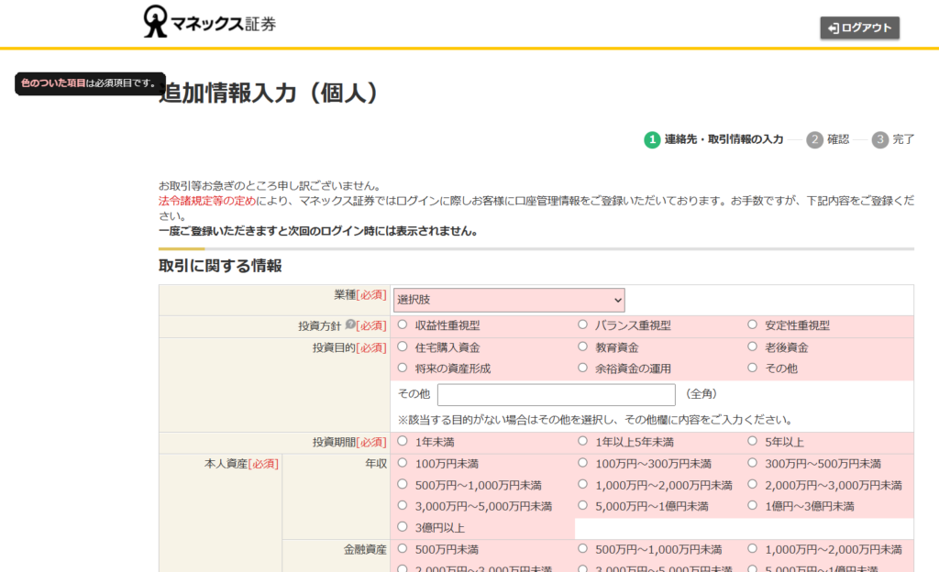
Task: Choose annual income 300万円～500万円未満
Action: (753, 464)
